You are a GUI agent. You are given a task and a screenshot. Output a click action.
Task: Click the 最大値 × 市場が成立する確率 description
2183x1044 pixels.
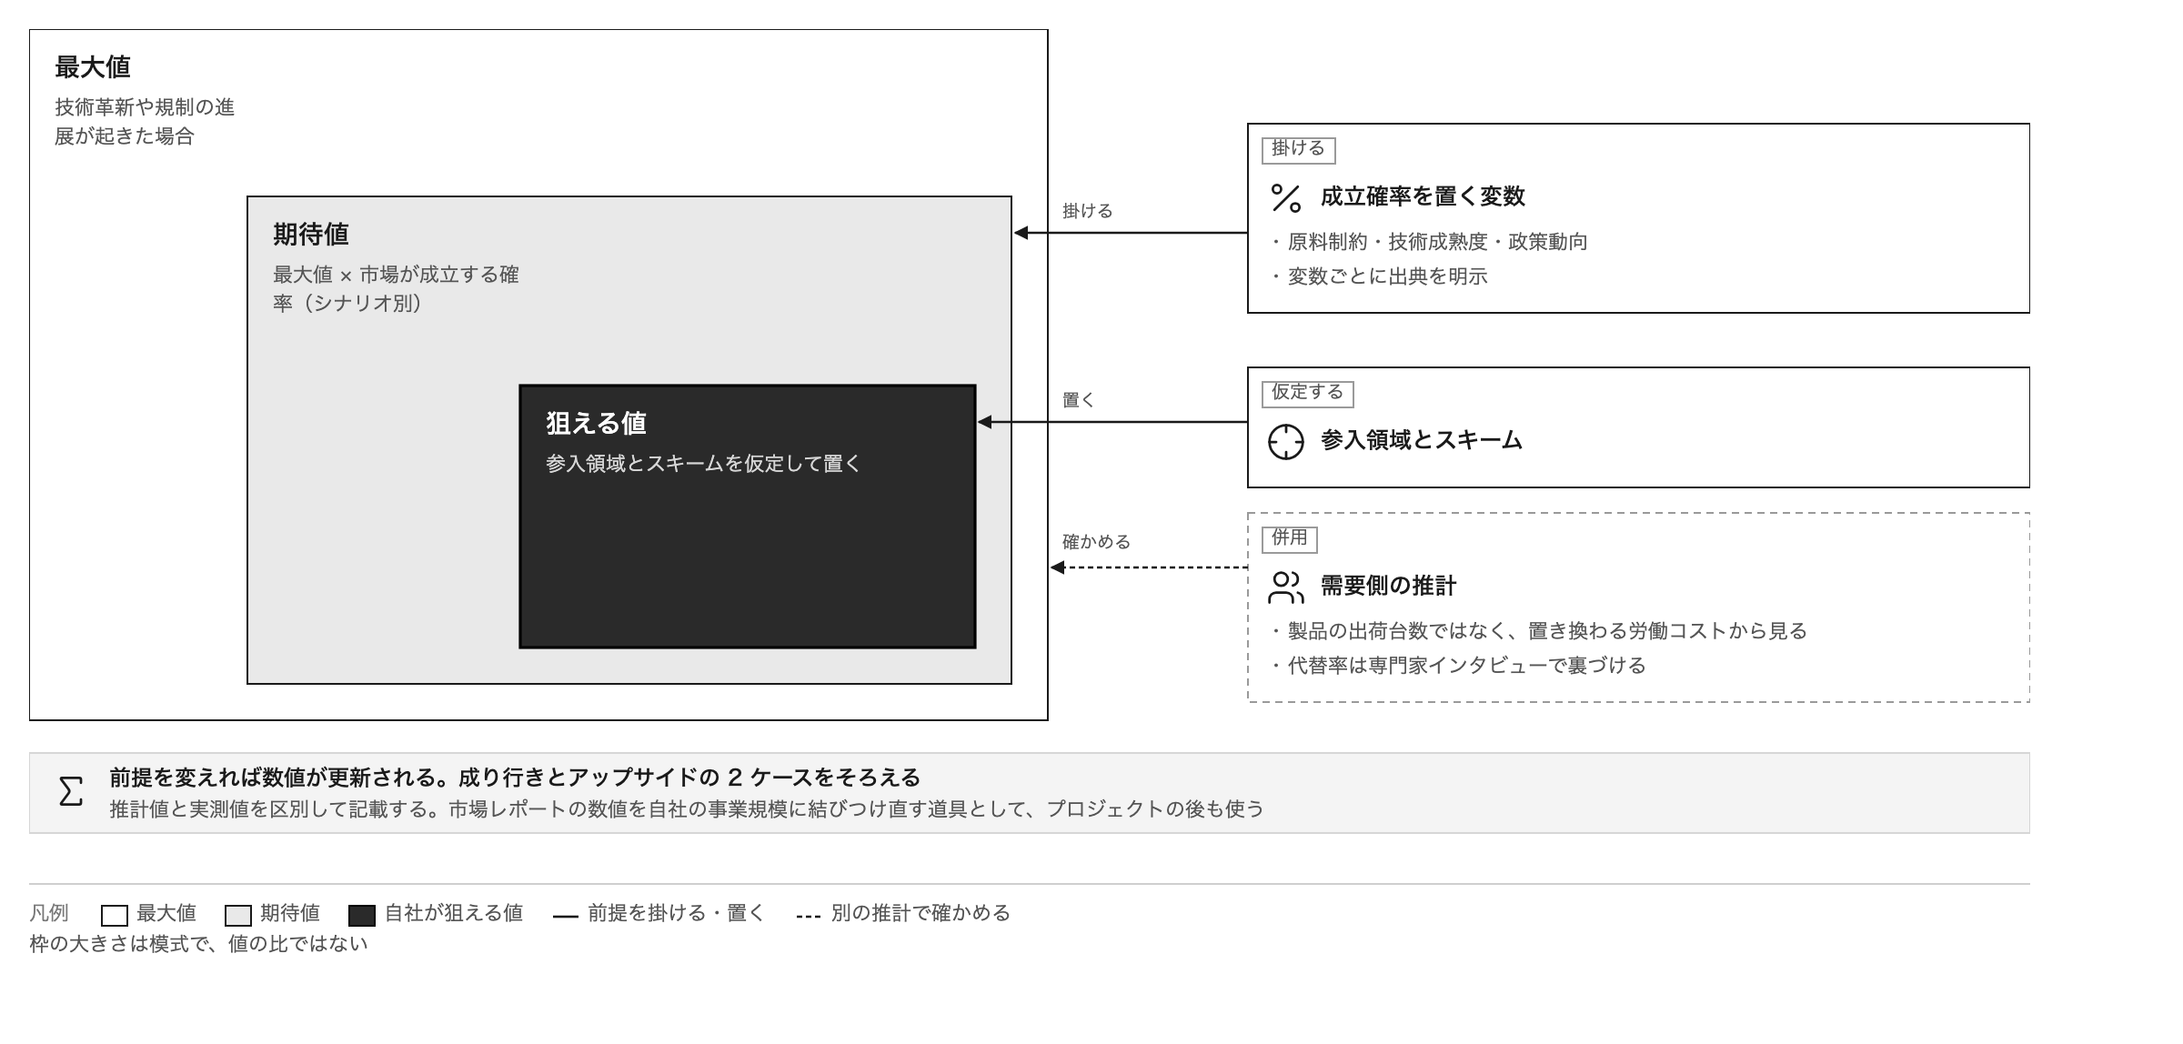pos(397,289)
